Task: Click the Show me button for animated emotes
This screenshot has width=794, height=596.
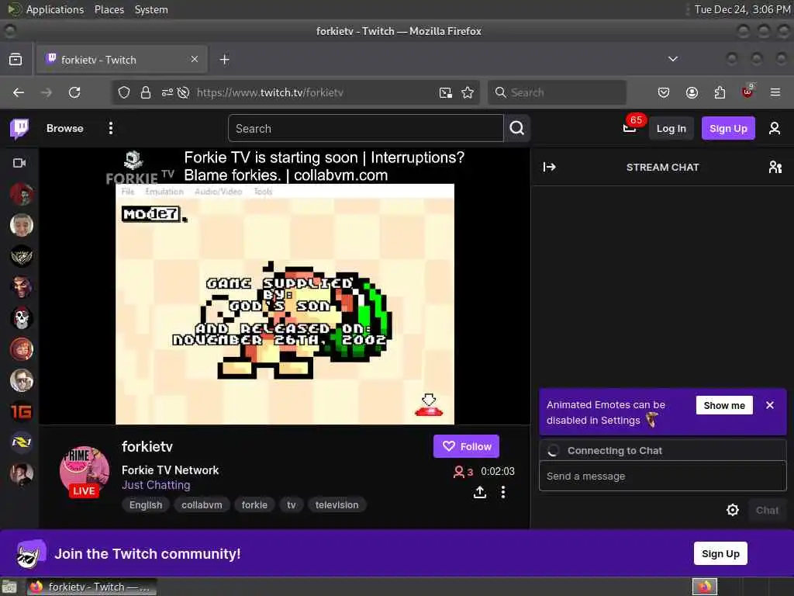Action: click(724, 405)
